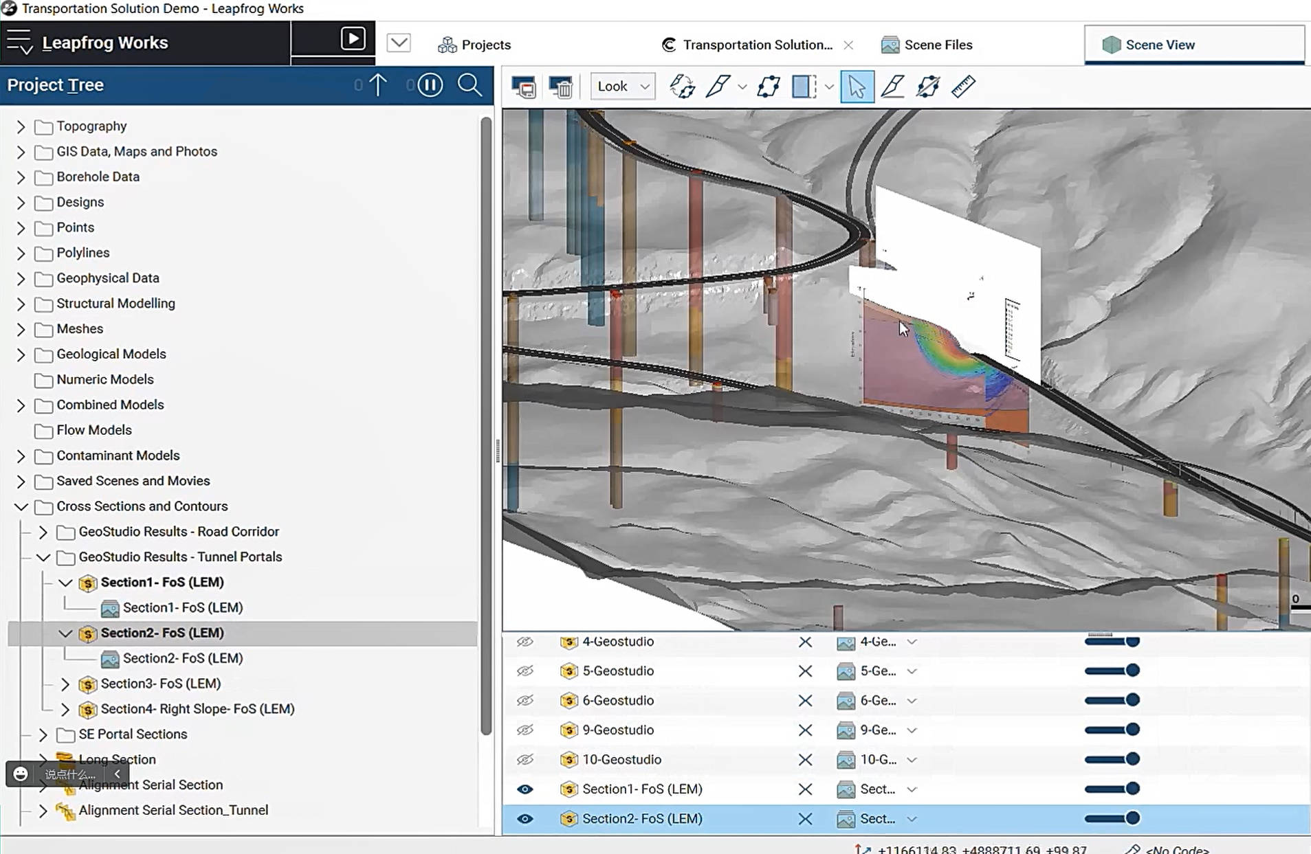Click the Project Tree vertical scrollbar
Screen dimensions: 1311x854
[486, 426]
